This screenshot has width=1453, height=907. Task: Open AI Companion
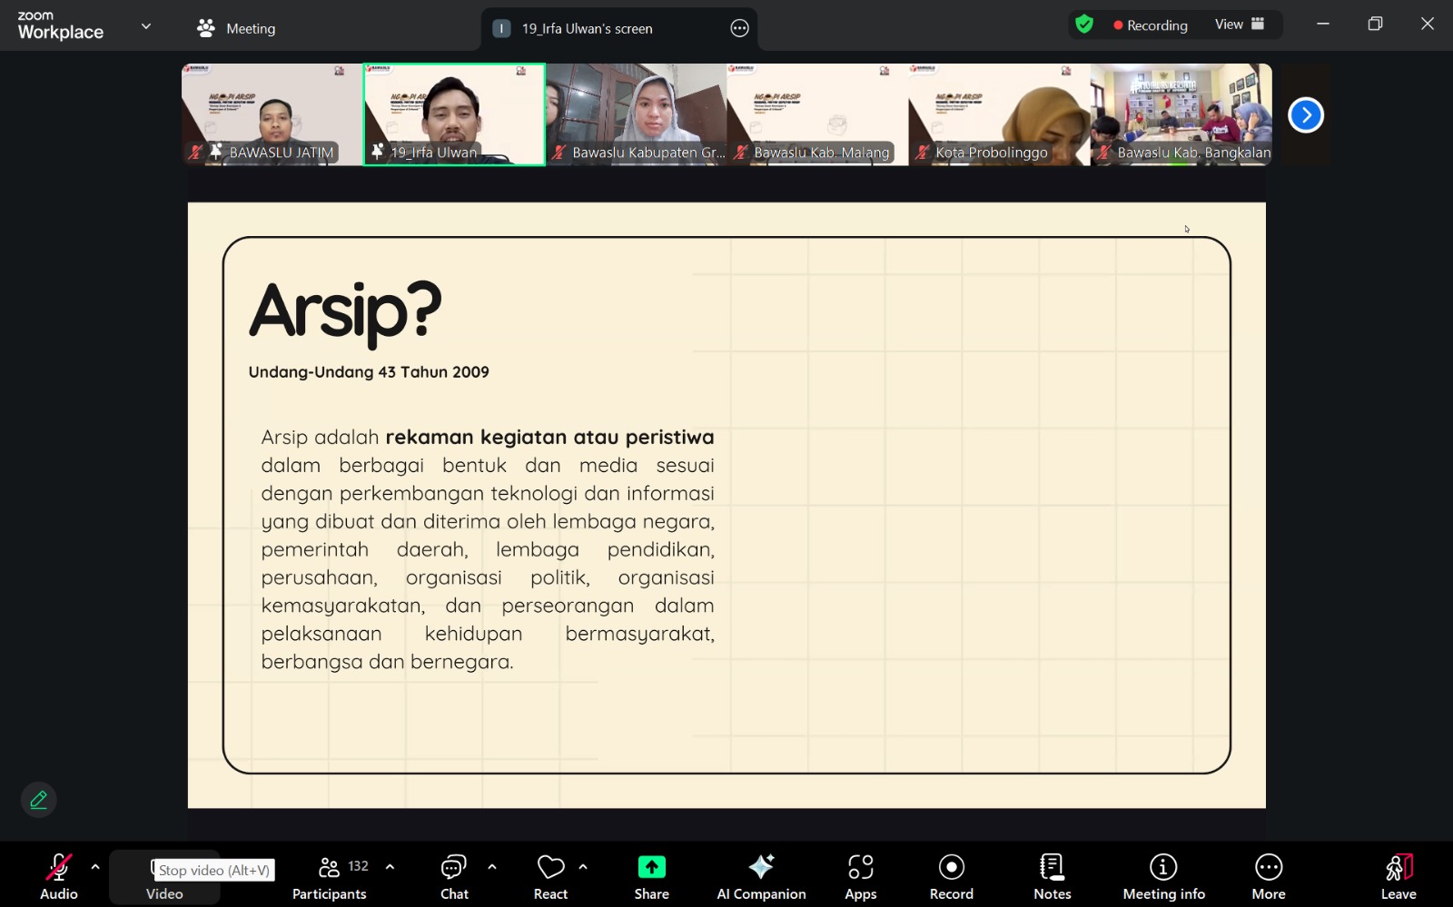click(762, 874)
